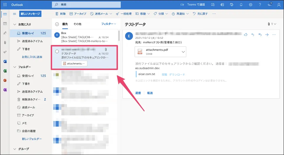
Task: Click お気に入りに追加 link
Action: pyautogui.click(x=32, y=57)
